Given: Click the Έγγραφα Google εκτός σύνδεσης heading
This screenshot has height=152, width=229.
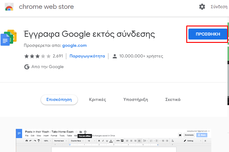Looking at the screenshot, I should coord(89,34).
